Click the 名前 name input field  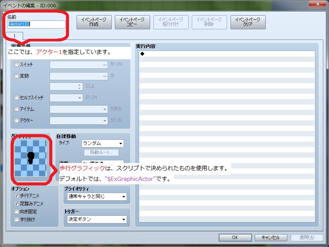[35, 24]
